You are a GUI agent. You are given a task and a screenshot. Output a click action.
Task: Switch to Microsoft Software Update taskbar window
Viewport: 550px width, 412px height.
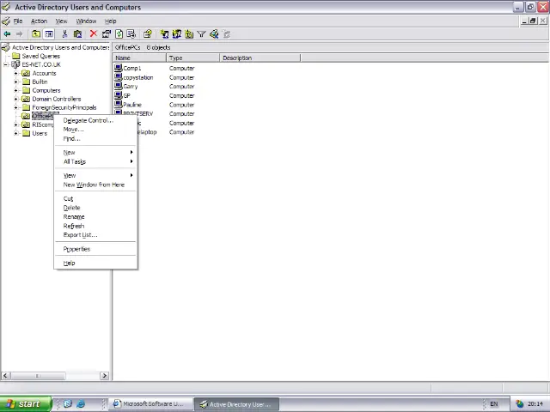coord(151,404)
